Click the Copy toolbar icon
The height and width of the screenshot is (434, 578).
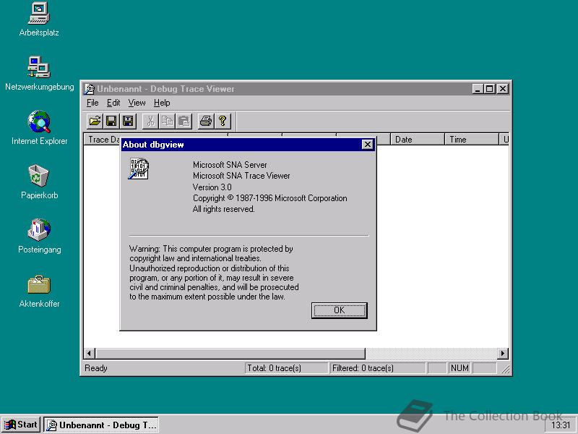click(x=167, y=121)
